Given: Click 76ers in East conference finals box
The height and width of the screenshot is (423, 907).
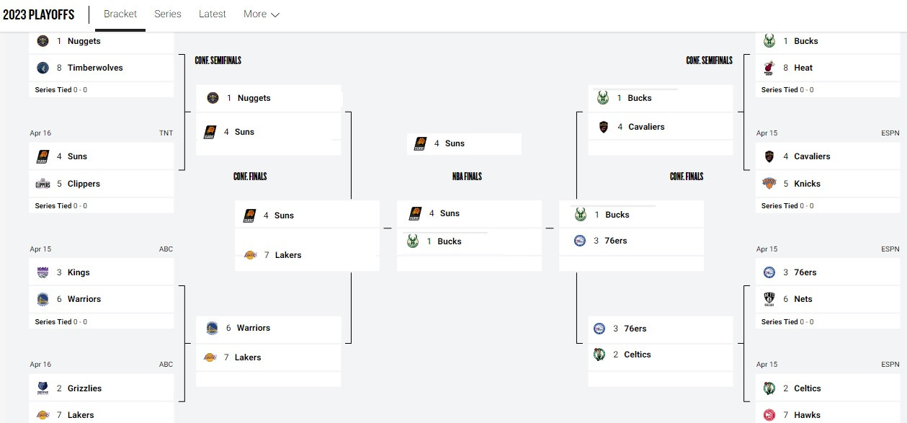Looking at the screenshot, I should coord(615,241).
